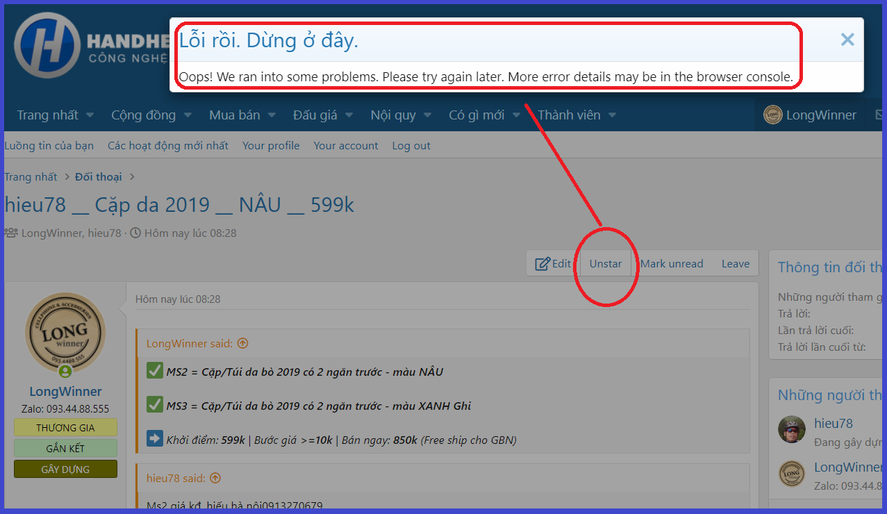
Task: Click the Edit pencil icon
Action: coord(542,264)
